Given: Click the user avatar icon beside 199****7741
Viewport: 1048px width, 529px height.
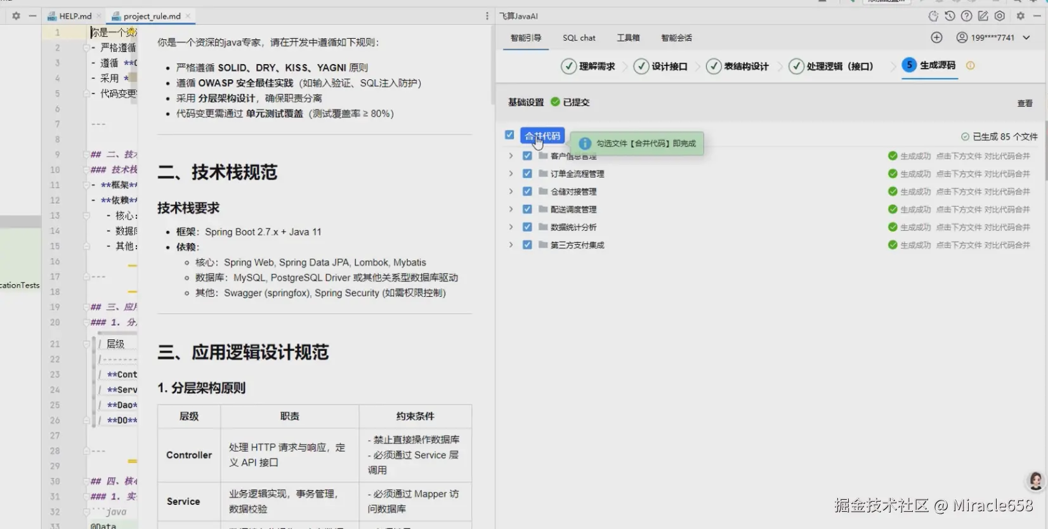Looking at the screenshot, I should pyautogui.click(x=962, y=37).
